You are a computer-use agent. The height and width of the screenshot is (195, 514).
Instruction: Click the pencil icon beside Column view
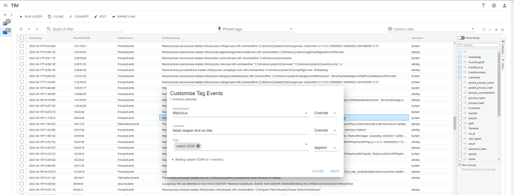click(x=489, y=29)
